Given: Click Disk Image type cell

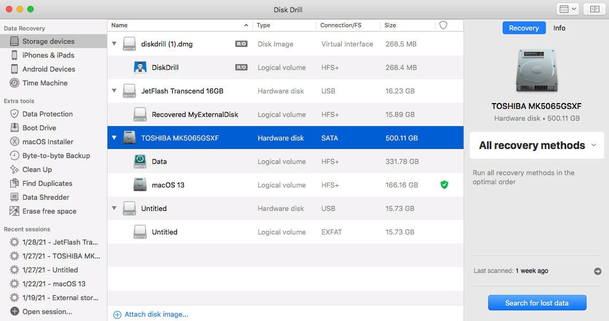Looking at the screenshot, I should (x=275, y=44).
